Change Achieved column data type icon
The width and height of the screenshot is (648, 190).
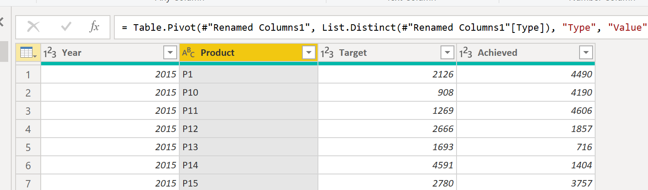click(466, 53)
